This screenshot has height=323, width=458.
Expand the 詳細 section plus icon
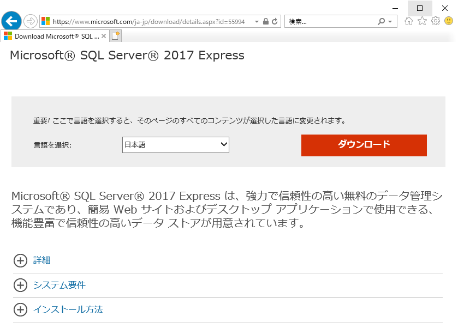click(x=20, y=260)
